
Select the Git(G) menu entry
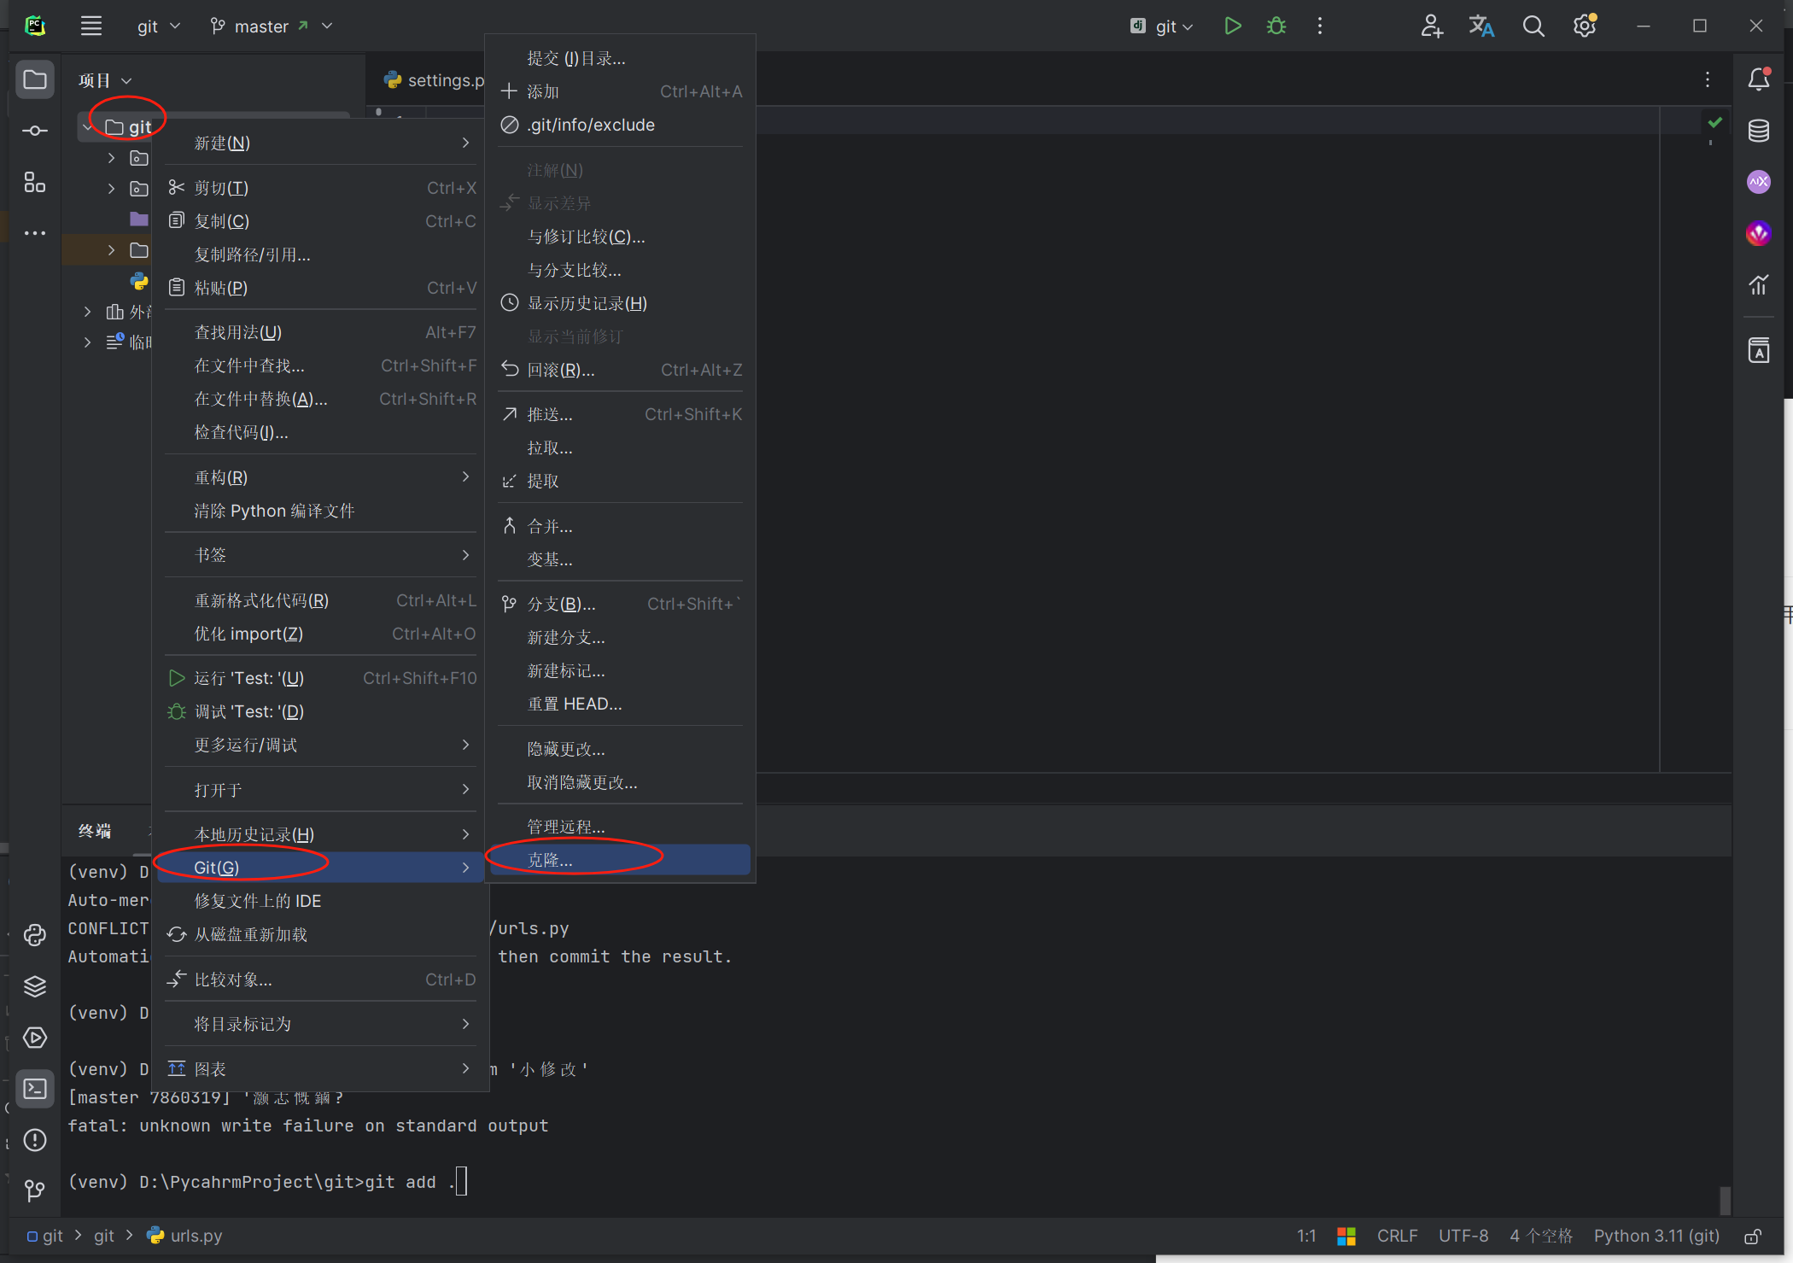tap(320, 868)
